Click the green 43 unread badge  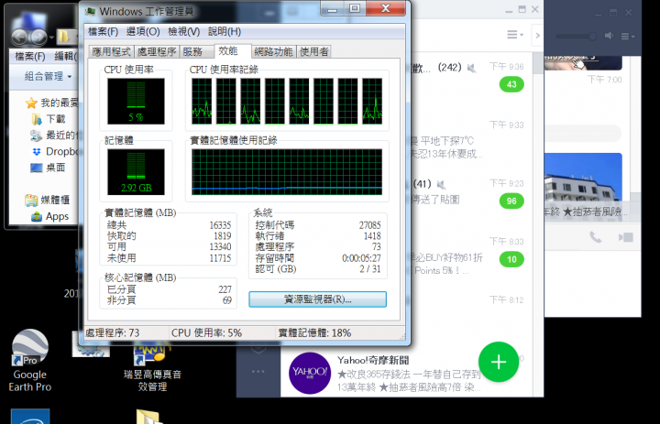point(511,84)
